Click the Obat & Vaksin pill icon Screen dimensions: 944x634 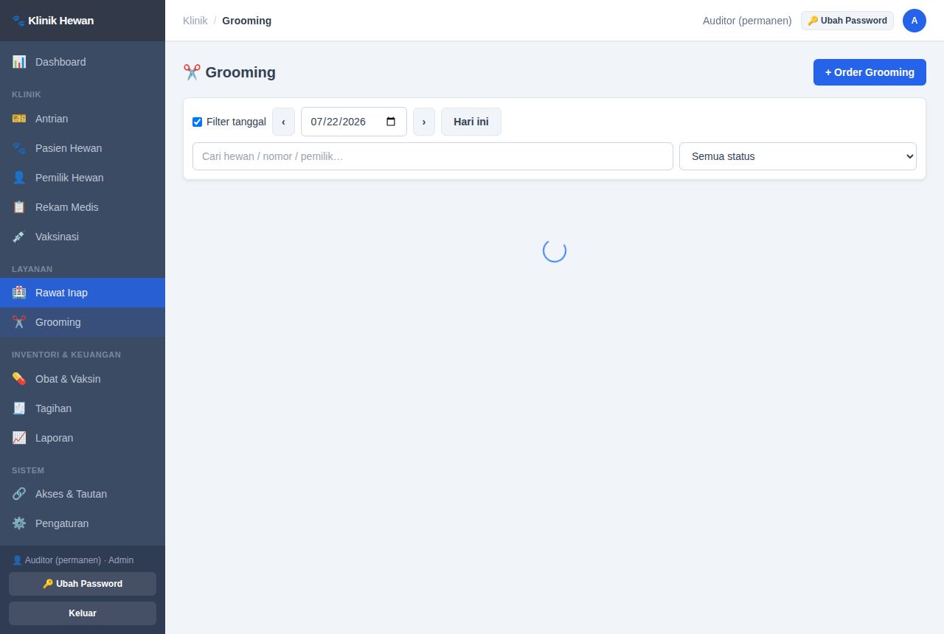[x=19, y=379]
